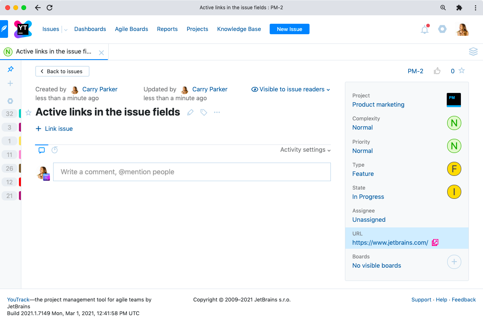The height and width of the screenshot is (322, 483).
Task: Add a tag with the tag icon
Action: click(204, 113)
